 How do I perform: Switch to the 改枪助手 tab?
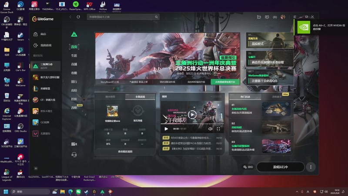277,97
